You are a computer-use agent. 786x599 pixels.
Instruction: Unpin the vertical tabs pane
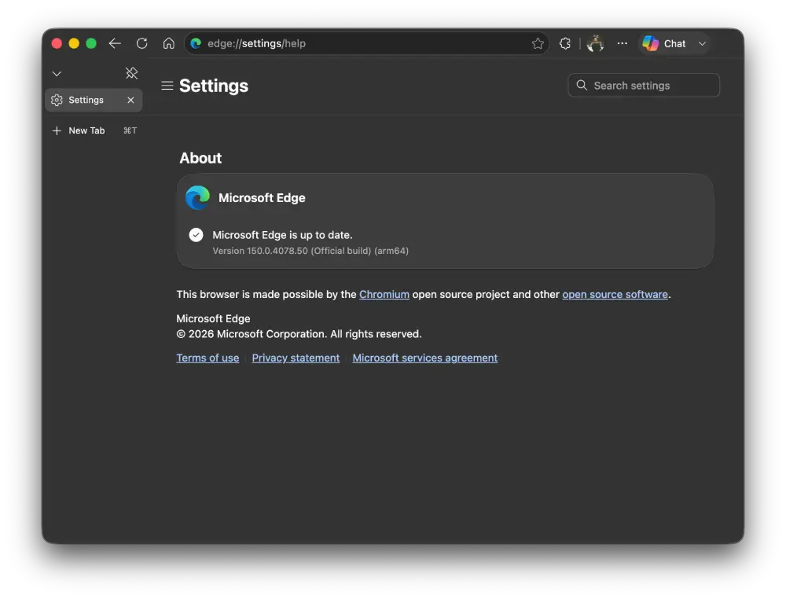click(131, 73)
